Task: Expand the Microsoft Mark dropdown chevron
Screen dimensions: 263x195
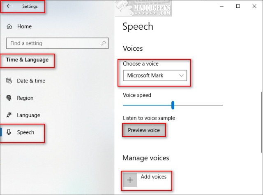Action: click(x=181, y=75)
